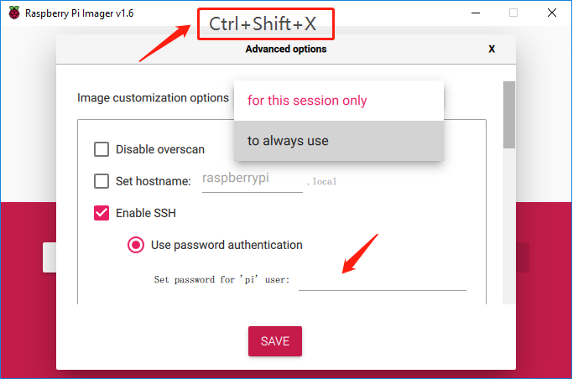Click the "Image customization options" label
Image resolution: width=573 pixels, height=379 pixels.
tap(153, 98)
